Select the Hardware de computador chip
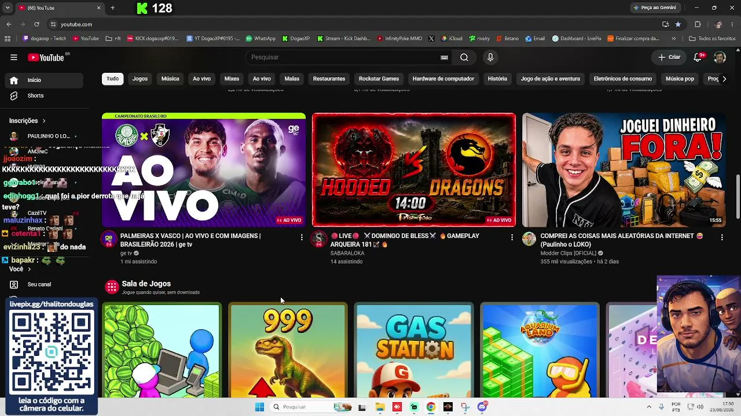 pyautogui.click(x=443, y=79)
